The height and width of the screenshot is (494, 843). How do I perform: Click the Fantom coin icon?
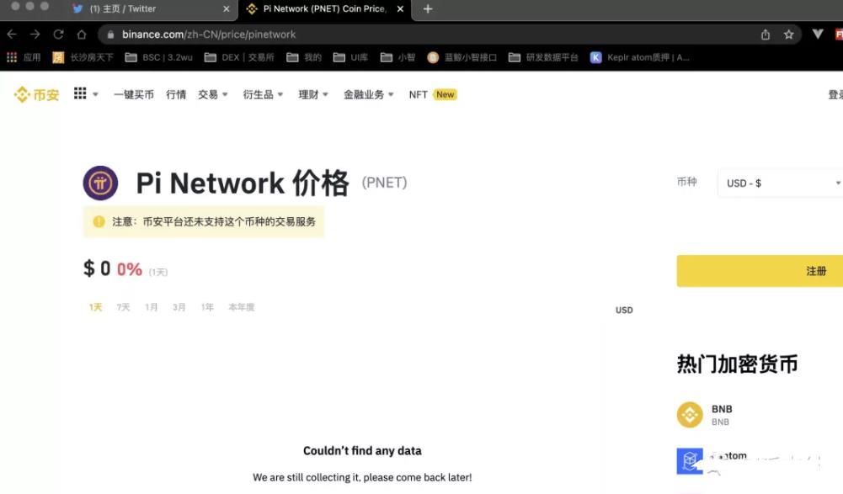[x=690, y=461]
